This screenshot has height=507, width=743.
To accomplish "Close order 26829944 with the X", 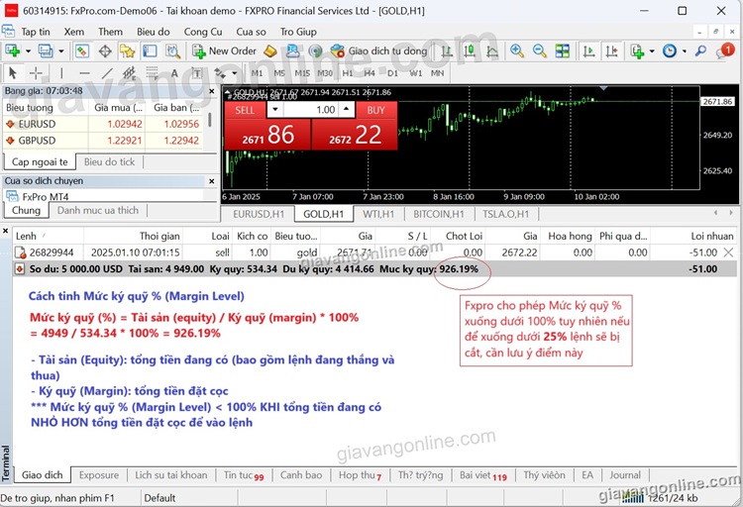I will coord(729,253).
